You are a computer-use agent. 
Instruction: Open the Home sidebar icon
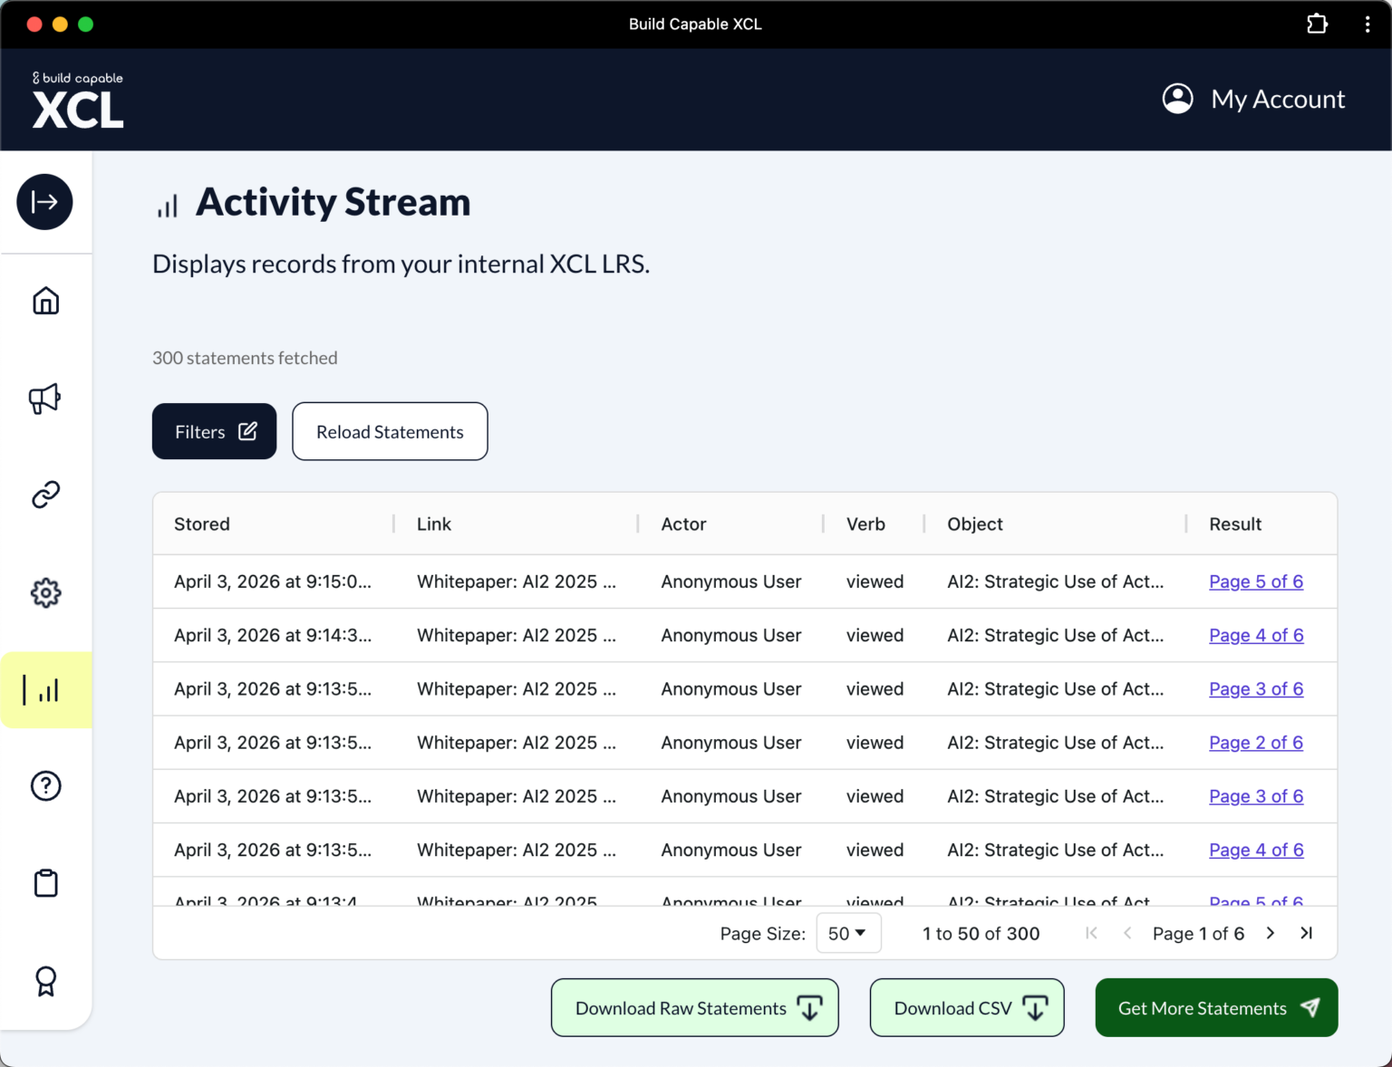[x=45, y=301]
